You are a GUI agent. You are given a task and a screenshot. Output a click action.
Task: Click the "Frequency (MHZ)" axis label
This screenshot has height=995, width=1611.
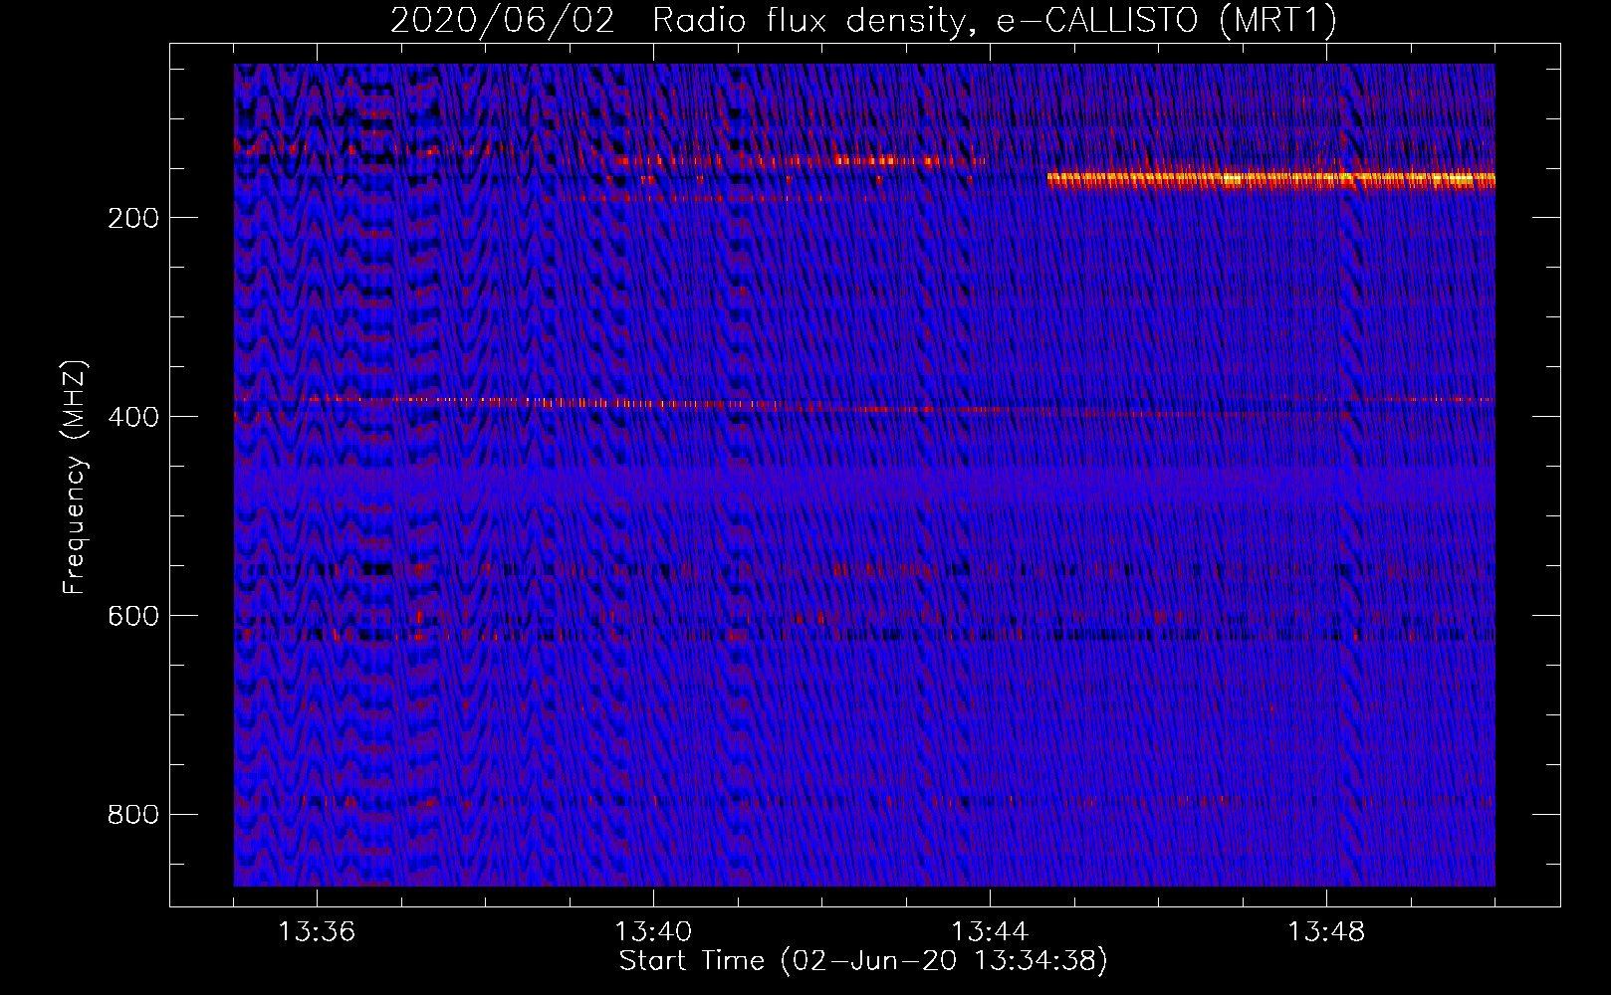pos(75,478)
